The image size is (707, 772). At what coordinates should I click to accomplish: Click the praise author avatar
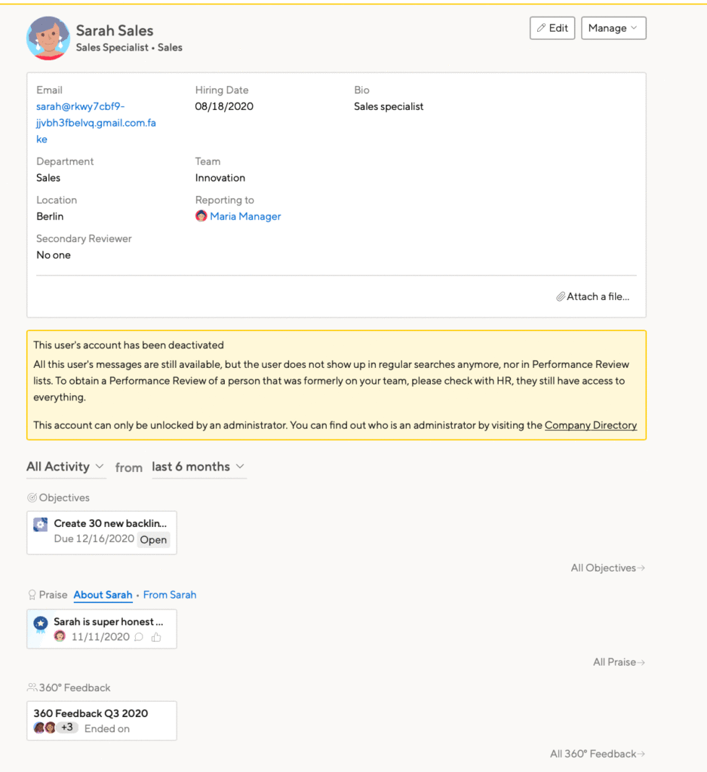click(x=60, y=636)
